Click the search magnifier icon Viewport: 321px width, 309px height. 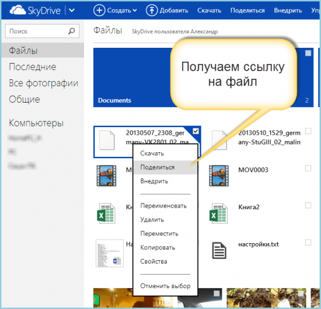pos(71,31)
